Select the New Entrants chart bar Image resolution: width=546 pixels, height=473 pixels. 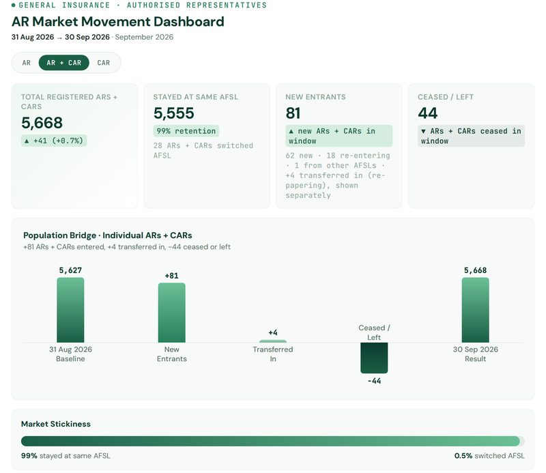coord(172,313)
